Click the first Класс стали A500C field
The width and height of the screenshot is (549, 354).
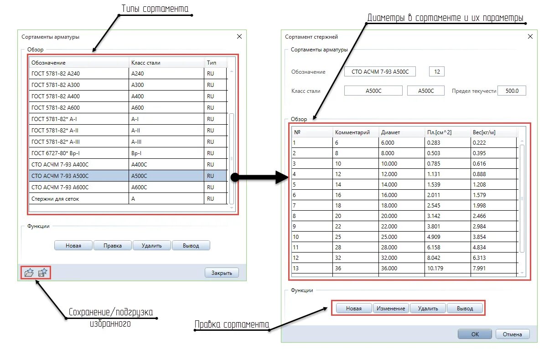point(373,91)
